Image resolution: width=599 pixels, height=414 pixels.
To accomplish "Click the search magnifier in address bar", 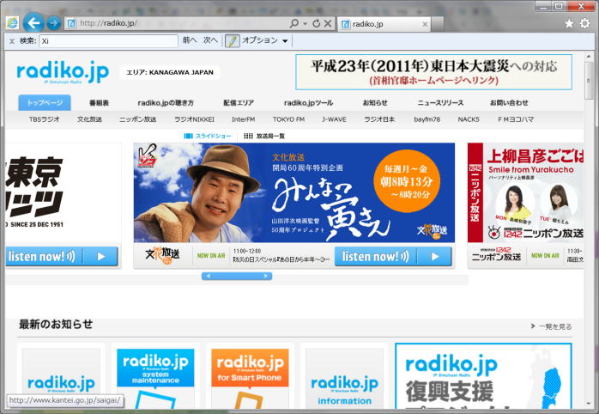I will coord(293,23).
